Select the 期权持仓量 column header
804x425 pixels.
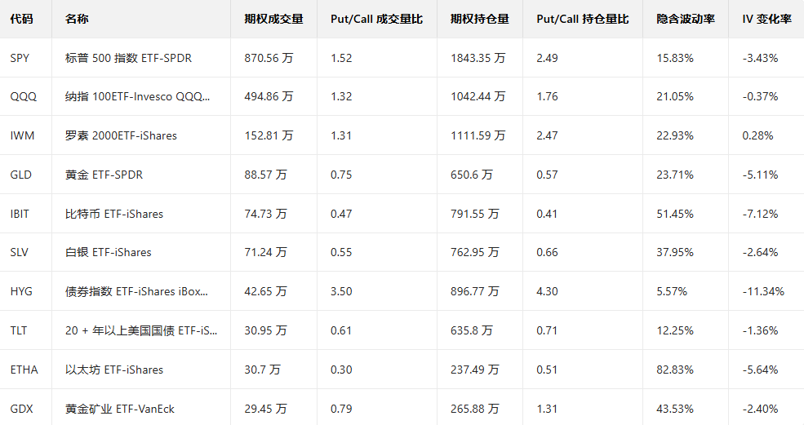(479, 19)
